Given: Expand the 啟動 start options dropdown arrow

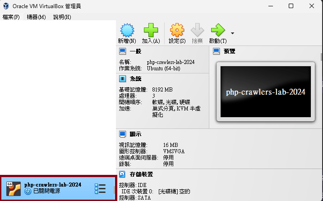Looking at the screenshot, I should [232, 33].
